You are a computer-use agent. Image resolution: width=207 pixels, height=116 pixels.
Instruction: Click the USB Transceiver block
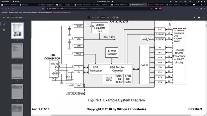pos(96,69)
